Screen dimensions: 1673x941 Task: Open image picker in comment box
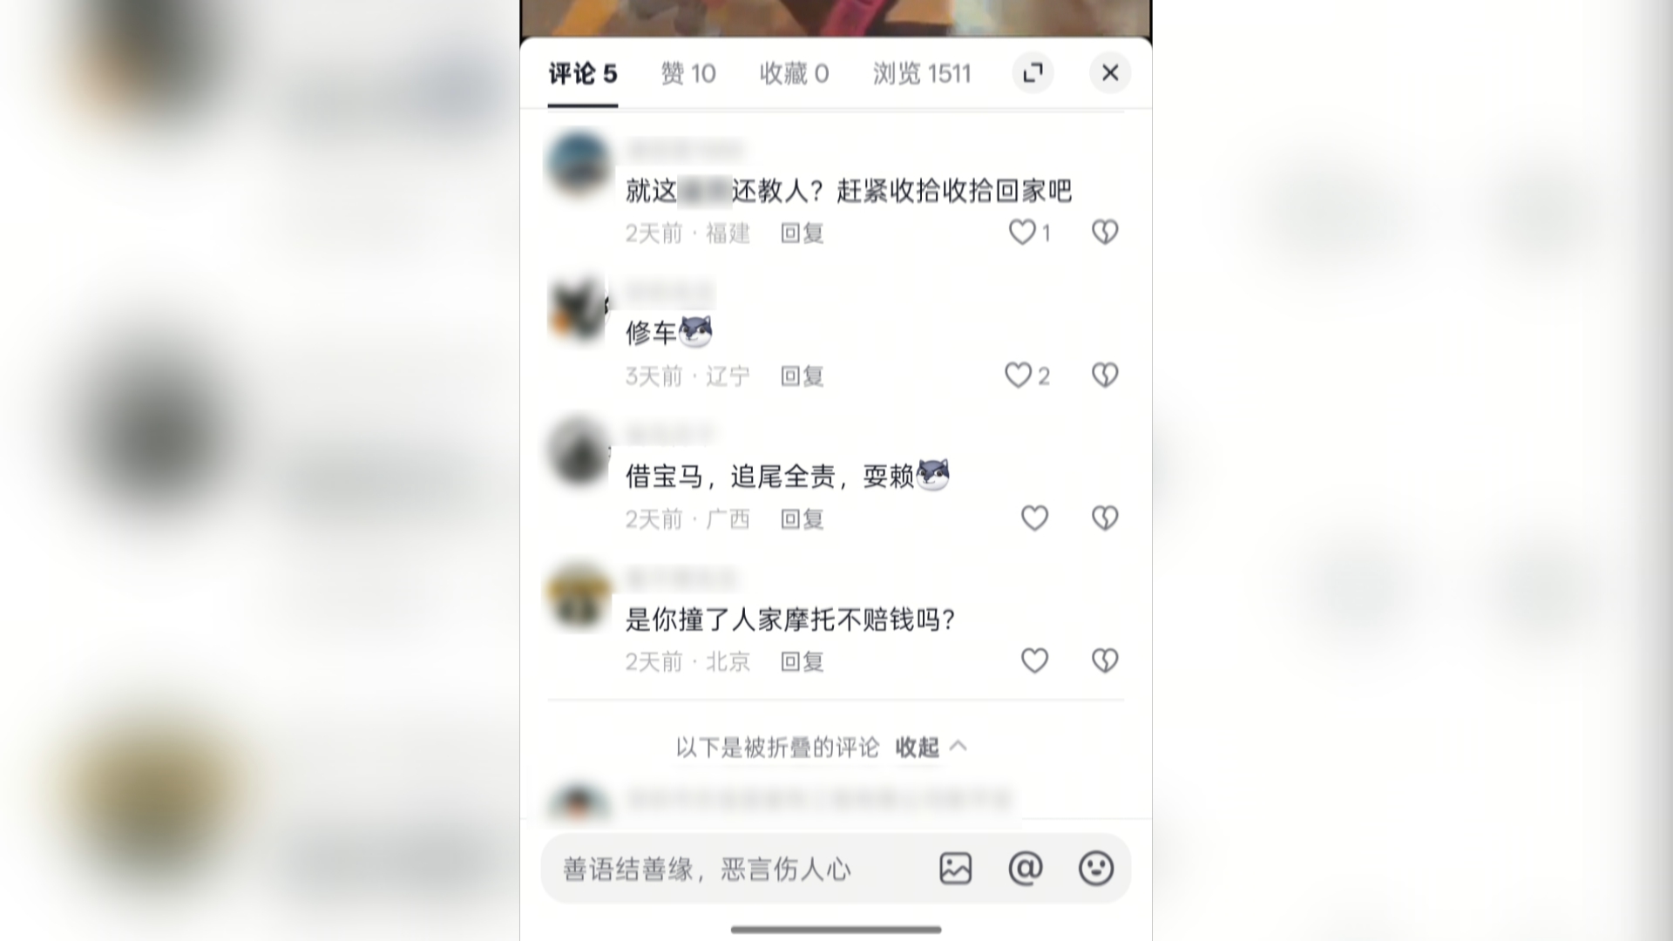[956, 869]
